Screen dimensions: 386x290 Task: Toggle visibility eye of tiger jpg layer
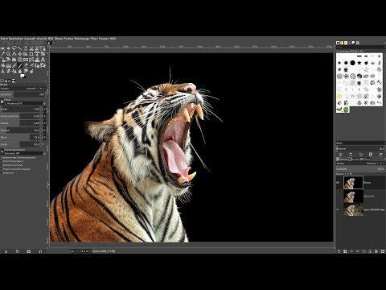point(338,209)
